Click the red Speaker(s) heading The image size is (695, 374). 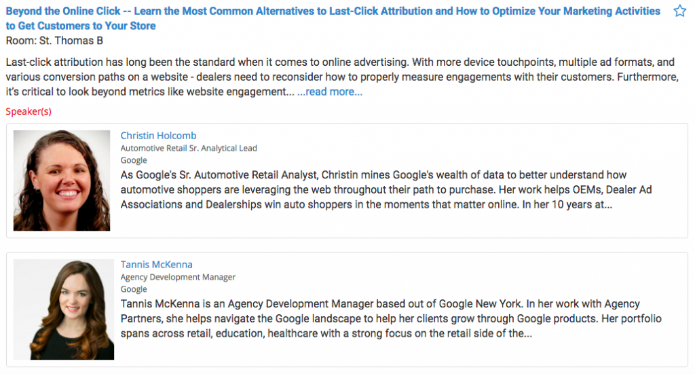29,111
